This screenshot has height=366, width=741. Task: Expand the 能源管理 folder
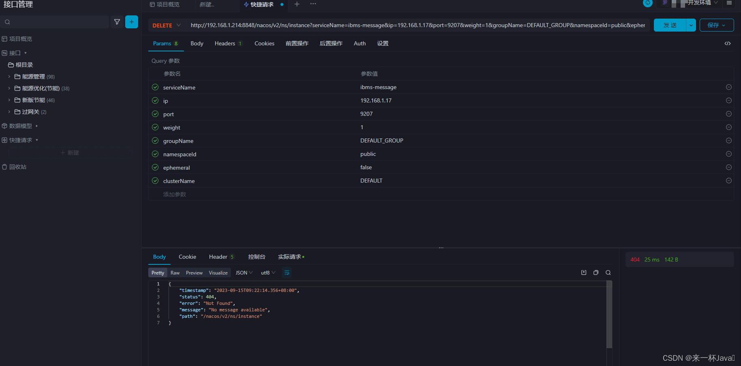coord(9,77)
